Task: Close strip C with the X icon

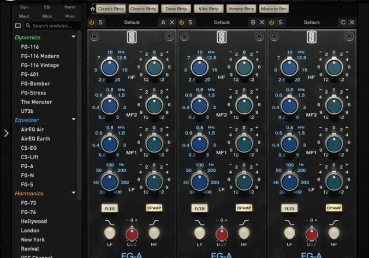Action: coord(352,22)
